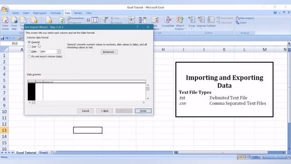Viewport: 291px width, 164px height.
Task: Switch to Page Layout view in status bar
Action: tap(245, 157)
